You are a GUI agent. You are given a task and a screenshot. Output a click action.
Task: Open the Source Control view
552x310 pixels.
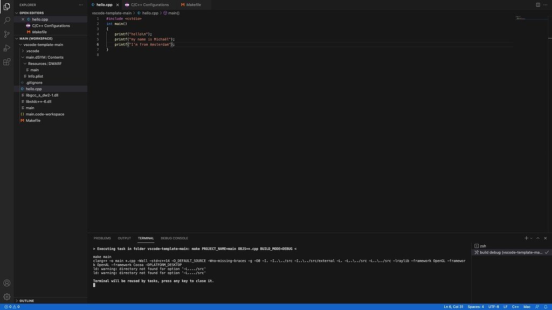pos(6,34)
